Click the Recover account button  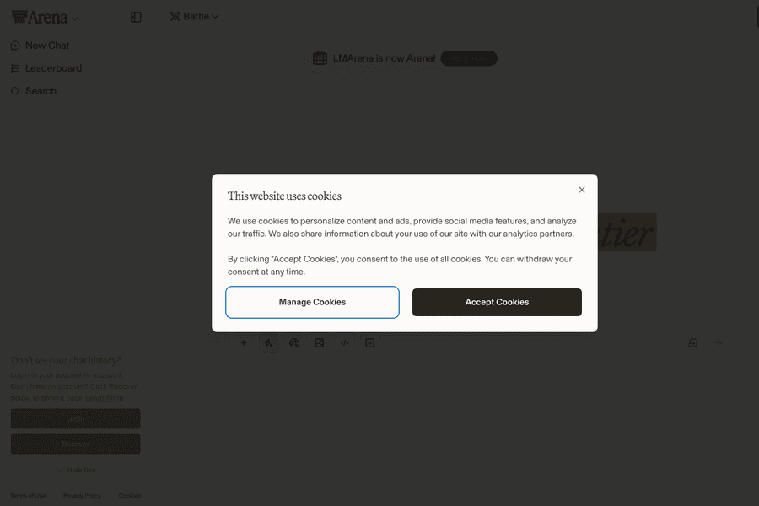click(75, 444)
